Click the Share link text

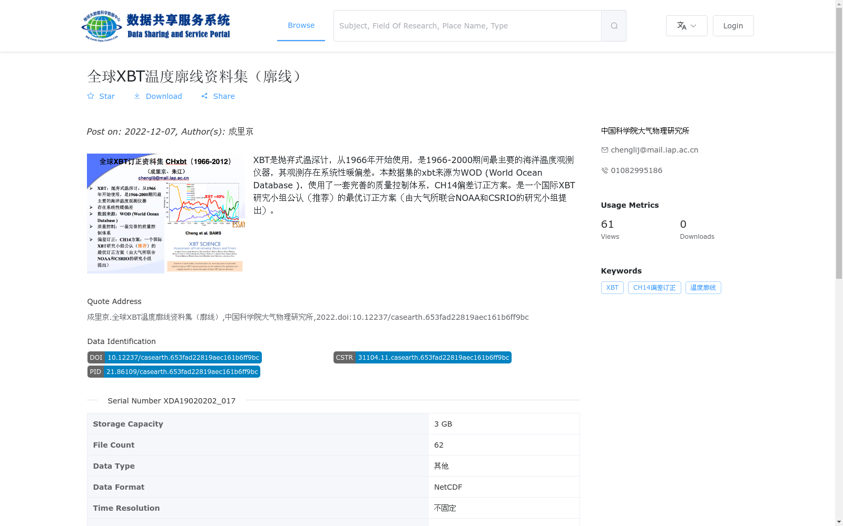point(224,96)
